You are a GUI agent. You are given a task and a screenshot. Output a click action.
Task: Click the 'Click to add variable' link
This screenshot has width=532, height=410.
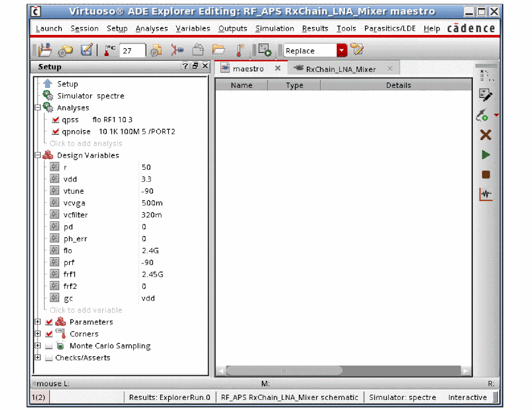(x=86, y=310)
